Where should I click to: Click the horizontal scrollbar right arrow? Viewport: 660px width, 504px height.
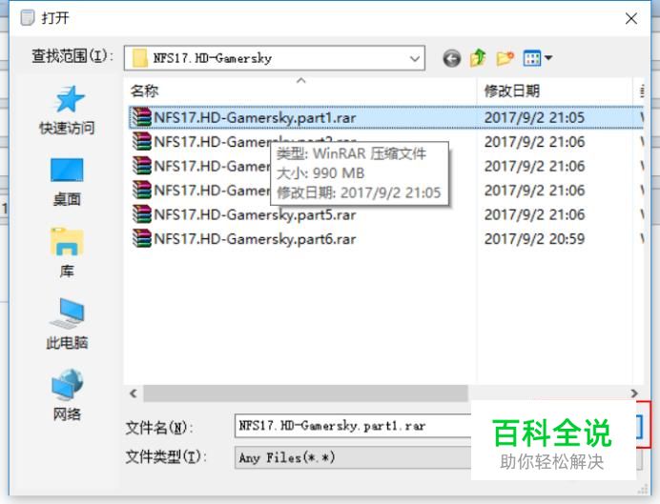tap(634, 393)
